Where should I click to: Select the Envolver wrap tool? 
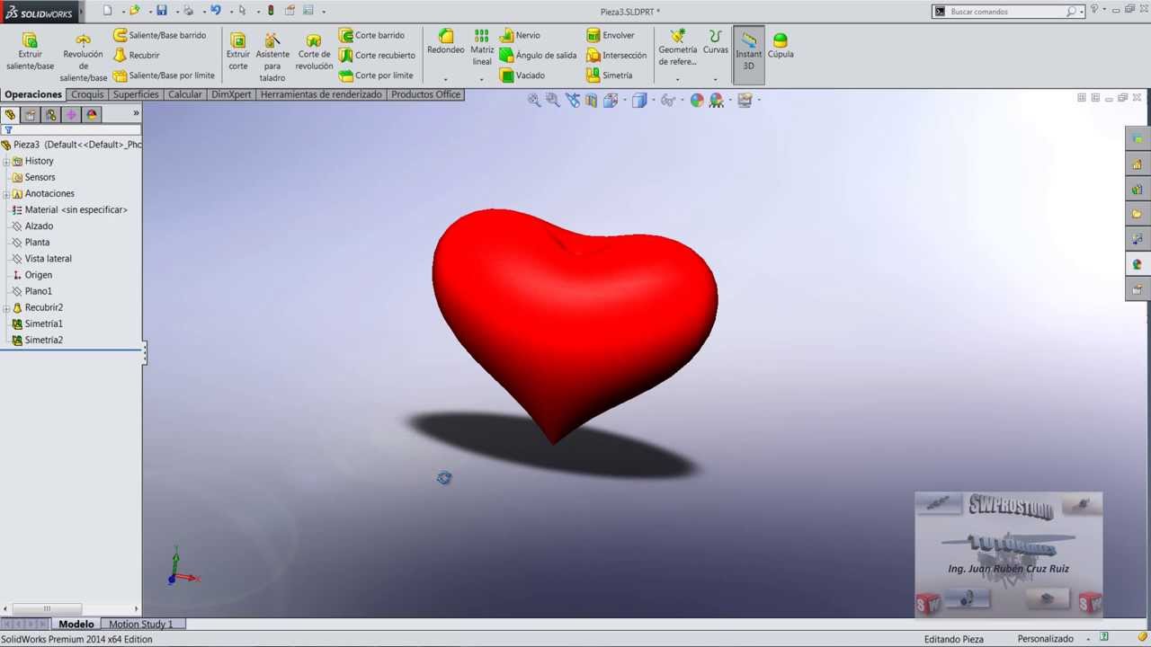[x=611, y=35]
